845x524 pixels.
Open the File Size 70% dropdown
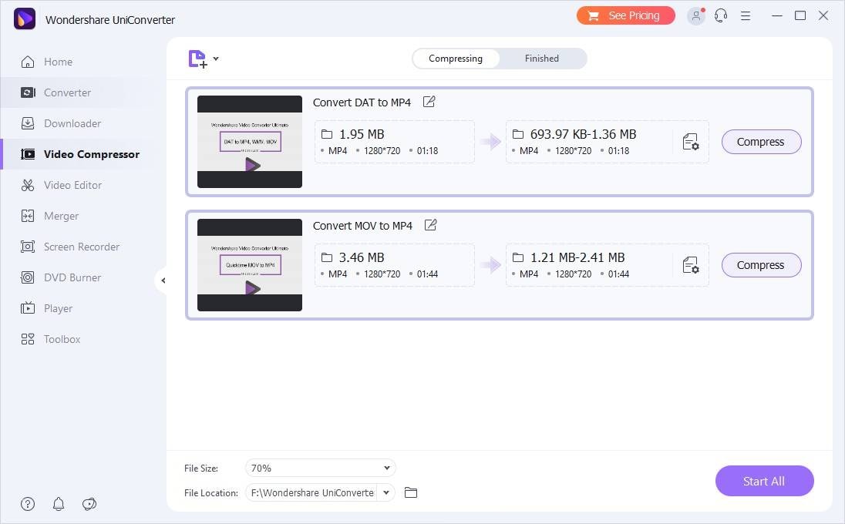click(x=321, y=468)
